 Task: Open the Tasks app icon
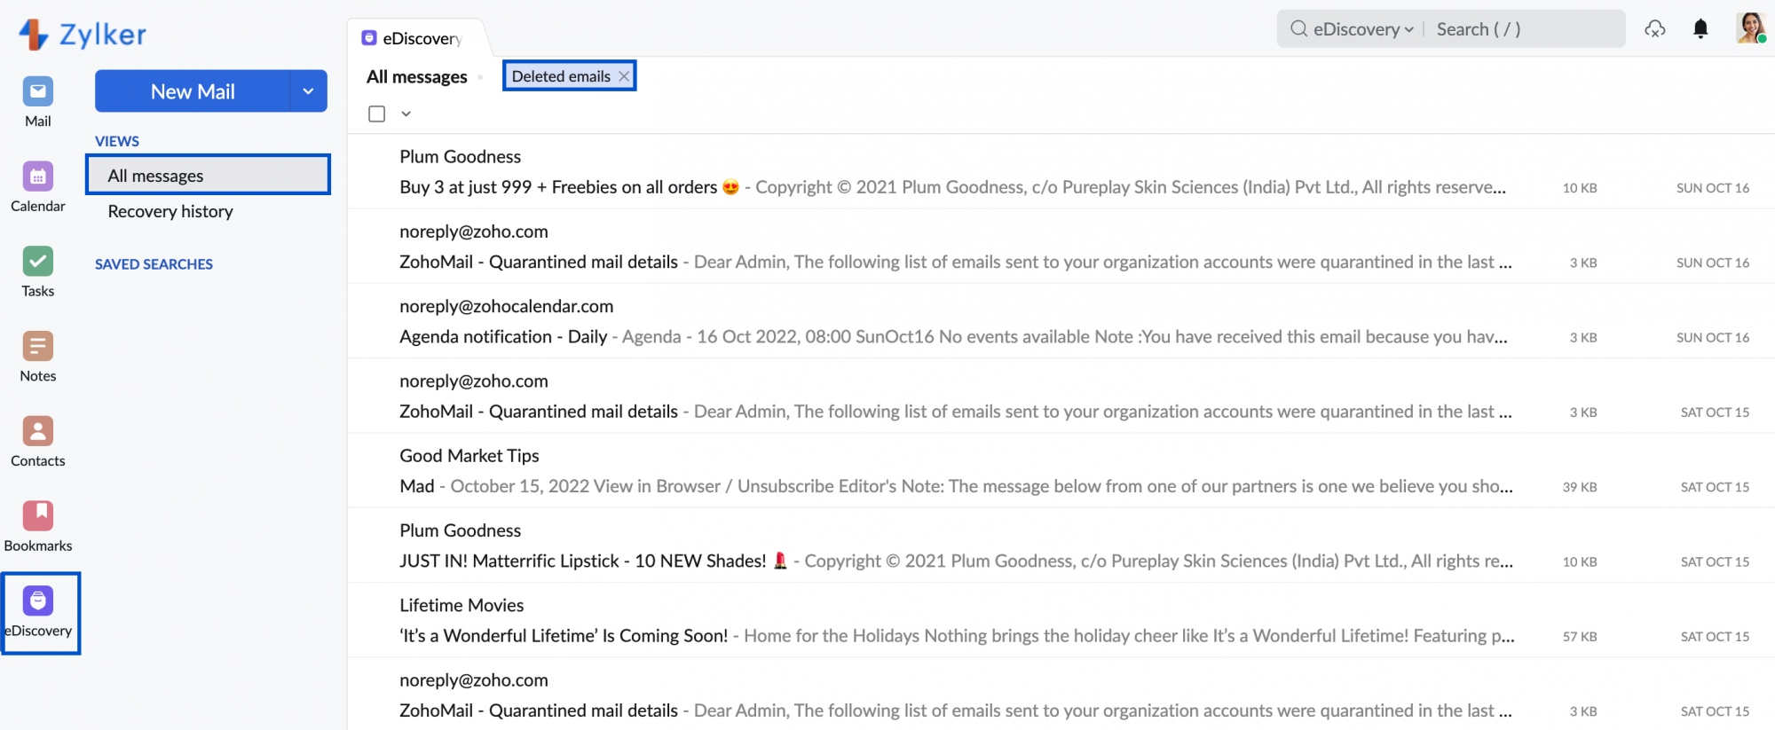point(38,262)
